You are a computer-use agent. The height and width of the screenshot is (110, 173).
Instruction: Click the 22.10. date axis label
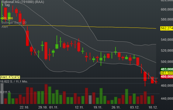(x=24, y=107)
